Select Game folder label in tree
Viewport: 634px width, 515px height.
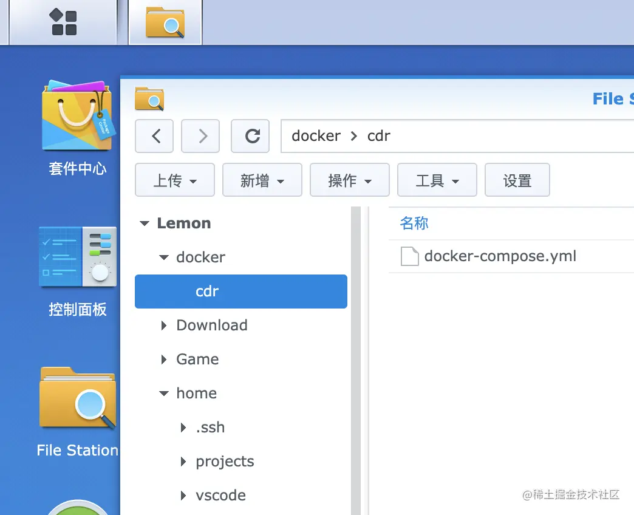pyautogui.click(x=197, y=360)
